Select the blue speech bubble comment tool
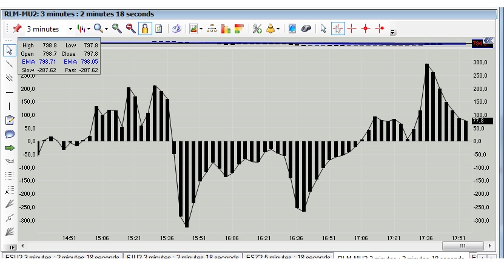504x279 pixels. pyautogui.click(x=10, y=134)
